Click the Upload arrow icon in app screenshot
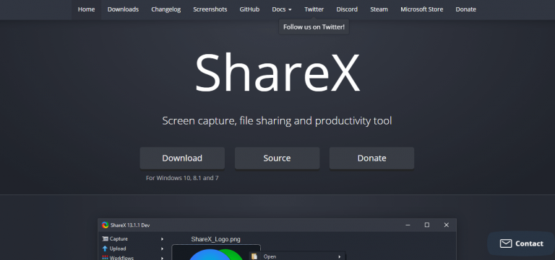Image resolution: width=555 pixels, height=260 pixels. 105,248
